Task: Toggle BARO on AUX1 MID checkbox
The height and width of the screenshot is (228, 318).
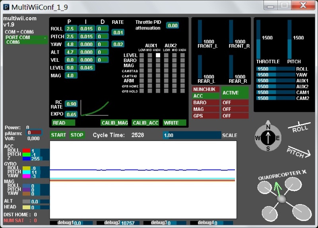Action: pos(150,60)
